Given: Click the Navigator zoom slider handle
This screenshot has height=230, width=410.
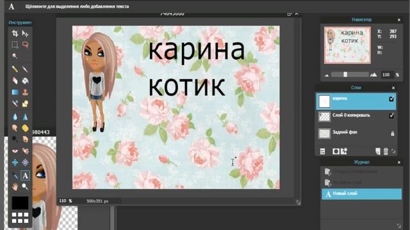Looking at the screenshot, I should click(x=345, y=75).
